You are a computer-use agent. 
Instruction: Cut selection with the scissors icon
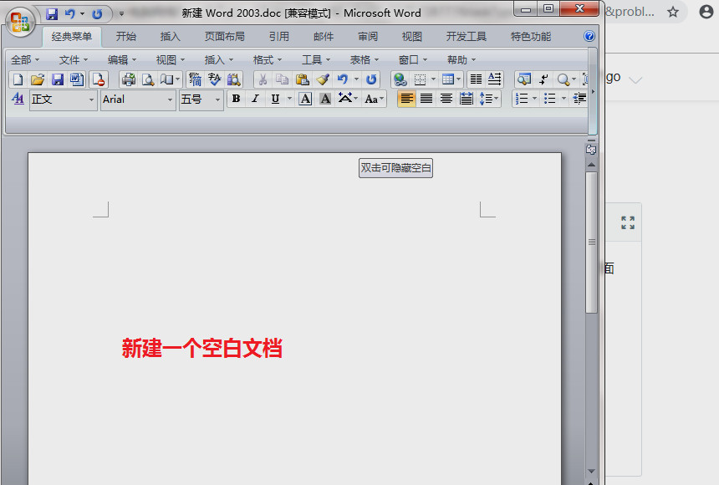pos(263,79)
